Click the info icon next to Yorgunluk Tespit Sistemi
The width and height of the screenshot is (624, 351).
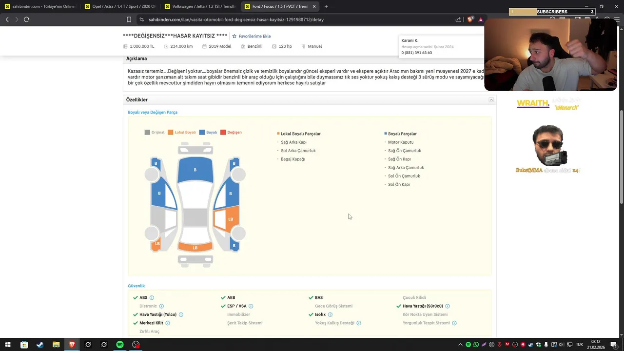point(454,323)
